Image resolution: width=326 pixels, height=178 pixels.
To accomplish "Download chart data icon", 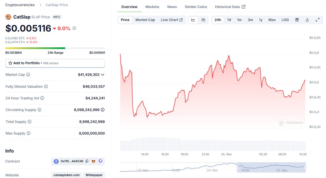I will (x=307, y=20).
